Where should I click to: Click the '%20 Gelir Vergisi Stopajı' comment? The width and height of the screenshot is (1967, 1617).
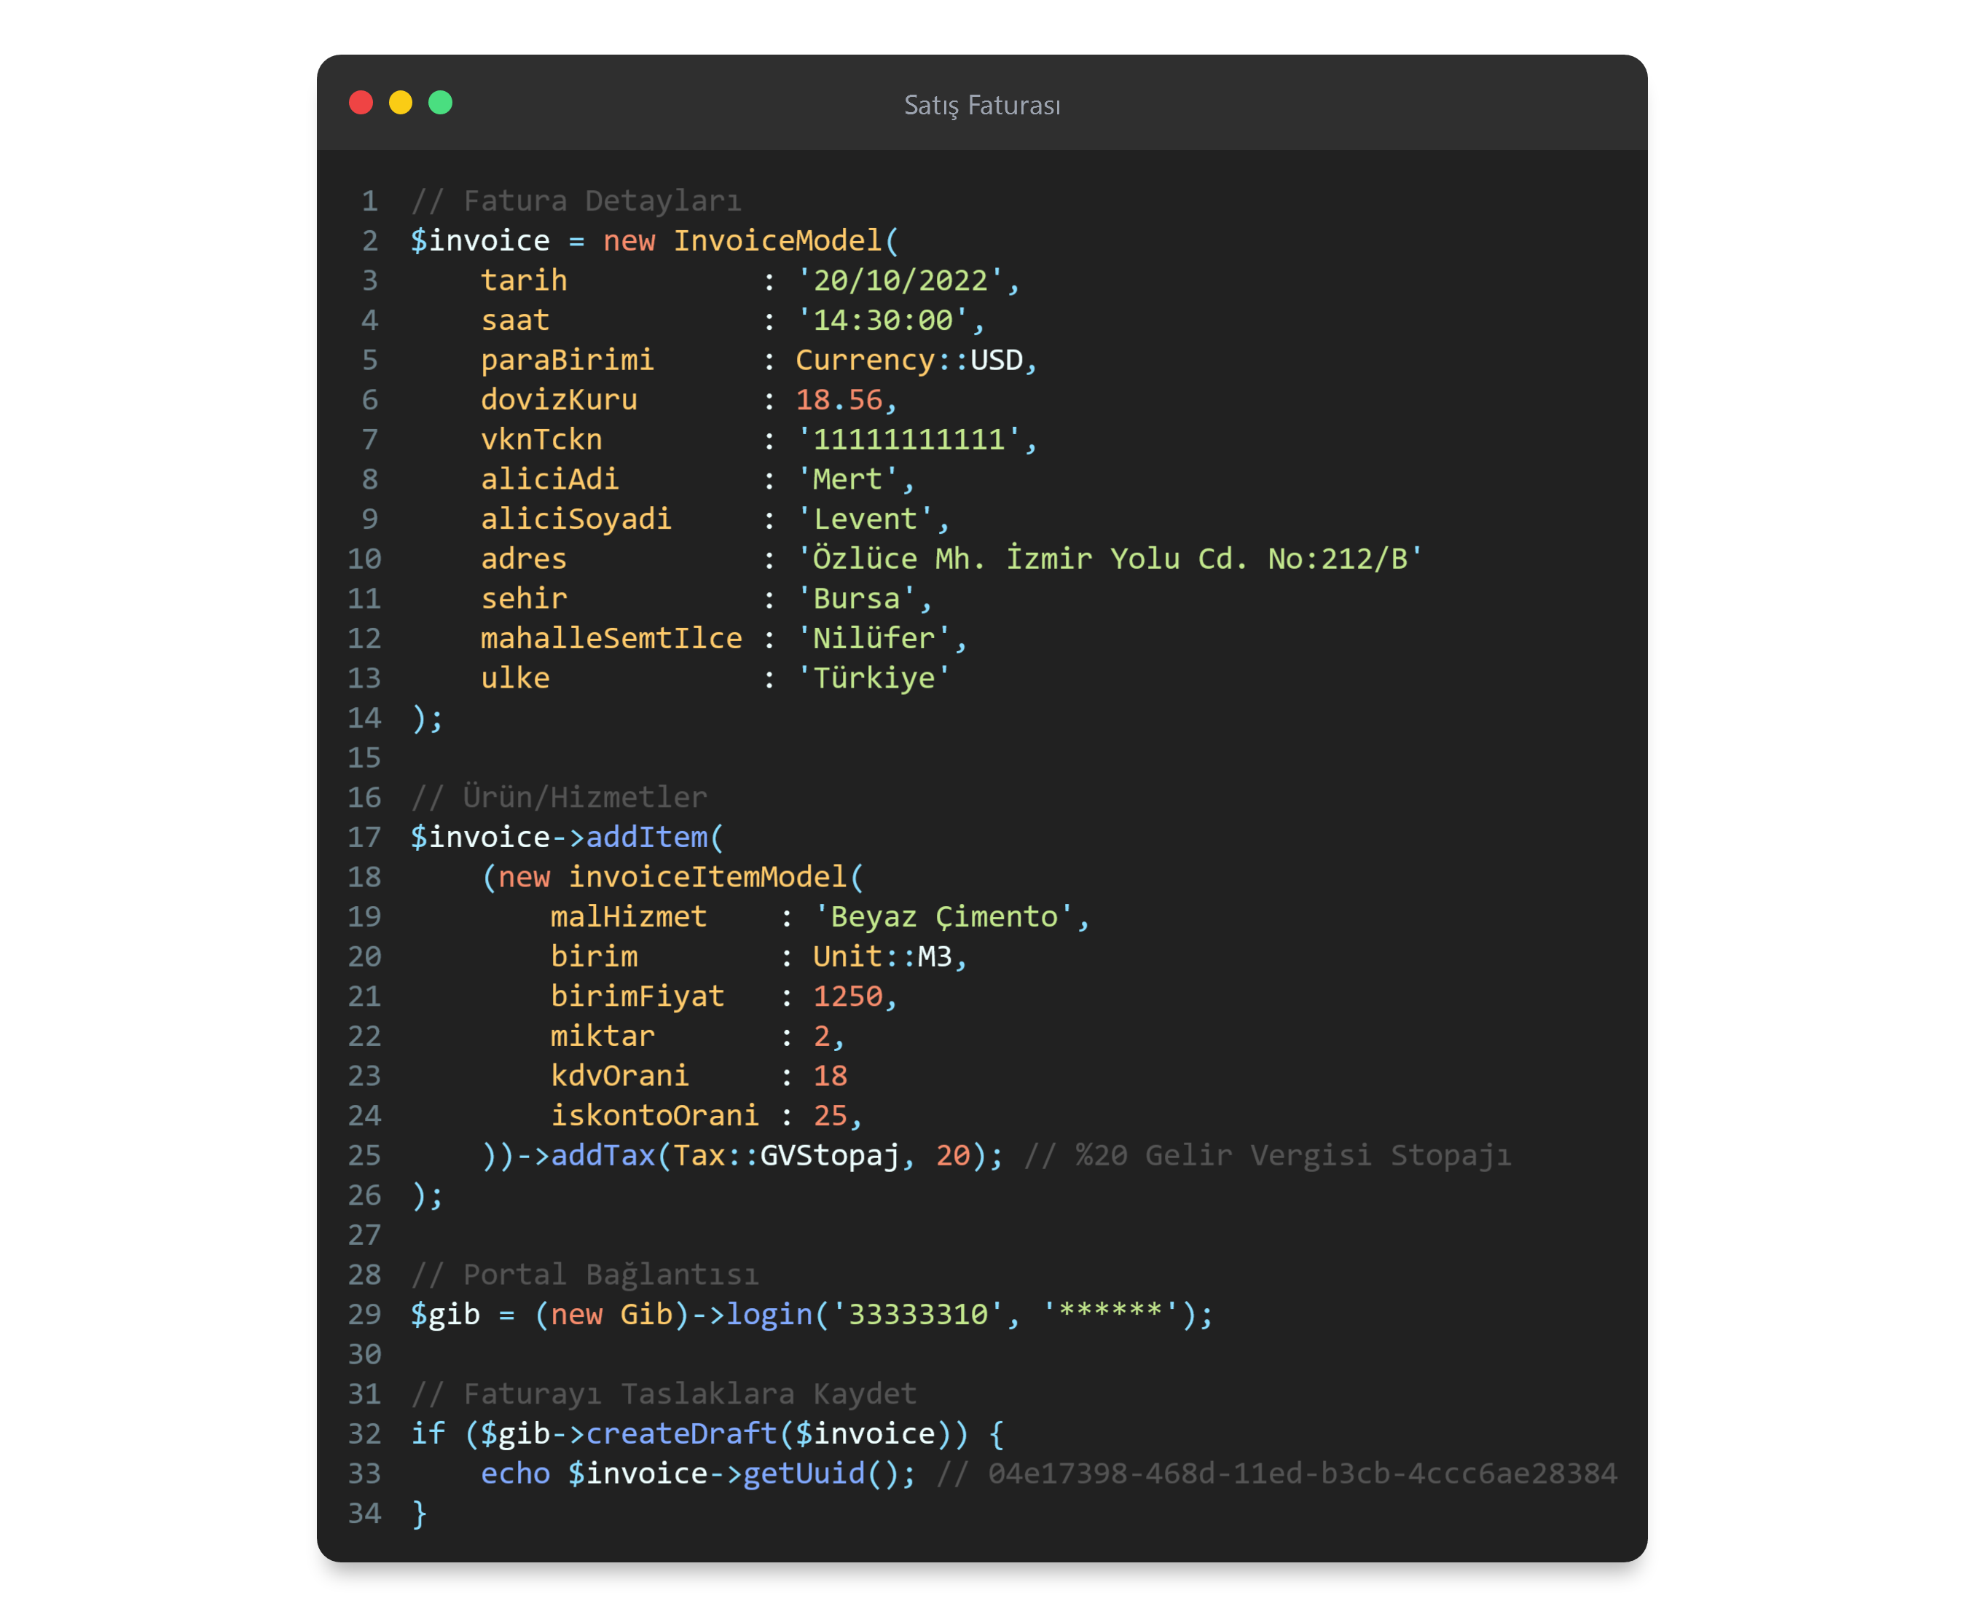click(x=1293, y=1156)
